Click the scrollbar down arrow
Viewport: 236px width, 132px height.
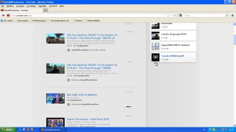pos(235,125)
